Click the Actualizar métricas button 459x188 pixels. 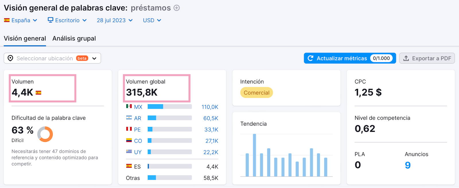pos(350,58)
